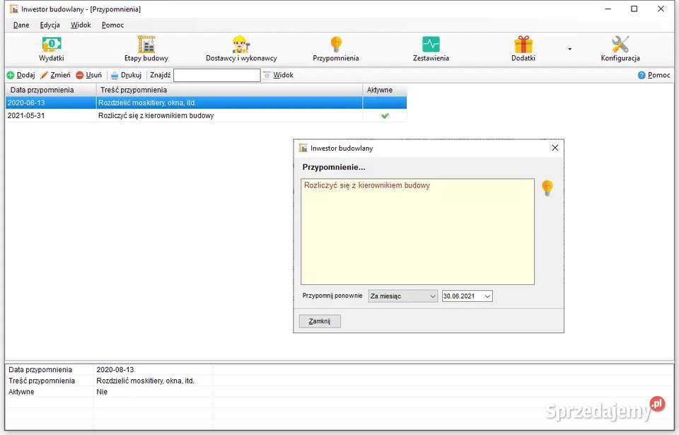Sort by Data przypomnienia column header
Viewport: 679px width, 435px height.
pos(50,90)
